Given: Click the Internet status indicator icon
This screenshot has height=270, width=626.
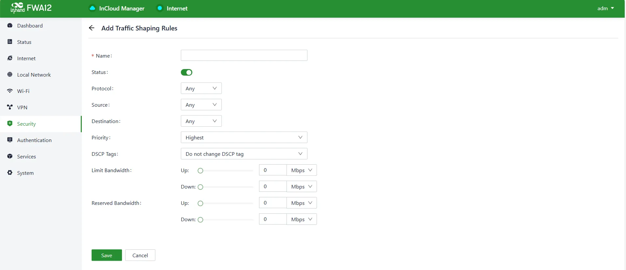Looking at the screenshot, I should click(160, 8).
